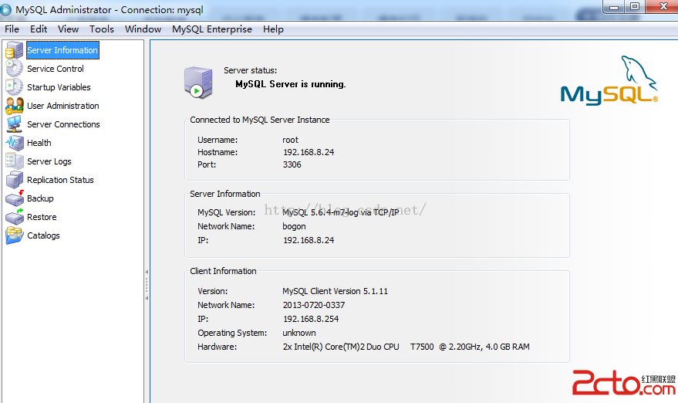The image size is (678, 403).
Task: Open the Catalogs section
Action: point(43,236)
